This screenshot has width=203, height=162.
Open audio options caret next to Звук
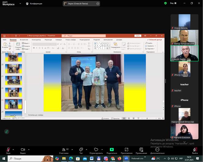click(13, 150)
